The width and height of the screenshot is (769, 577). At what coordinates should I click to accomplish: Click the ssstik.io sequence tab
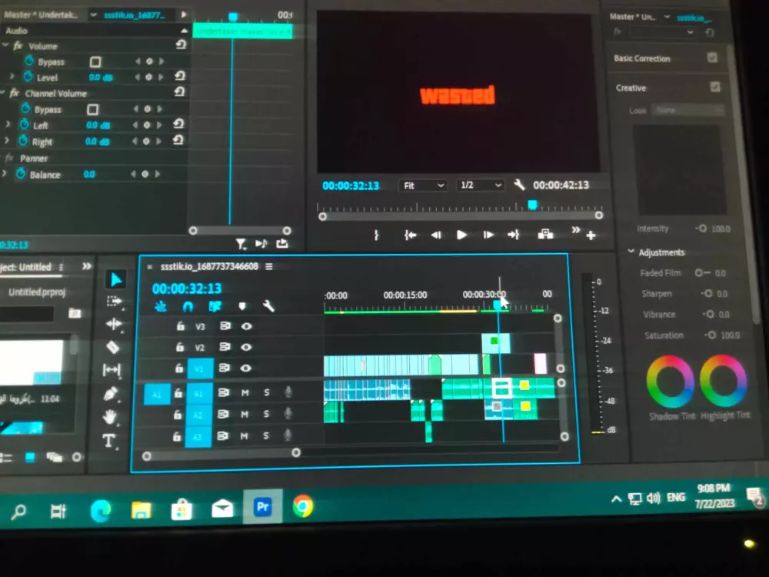click(208, 266)
